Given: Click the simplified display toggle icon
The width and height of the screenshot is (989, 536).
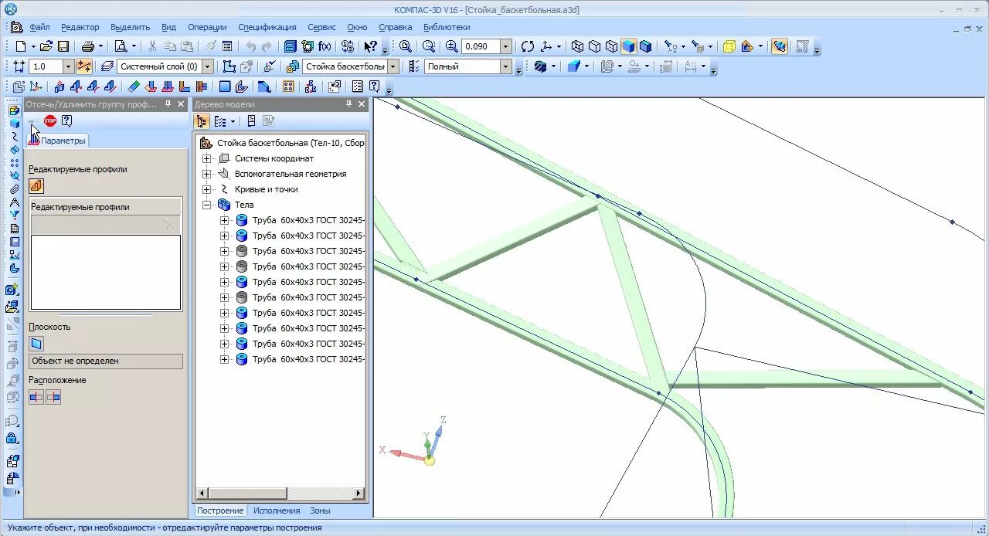Looking at the screenshot, I should point(780,46).
